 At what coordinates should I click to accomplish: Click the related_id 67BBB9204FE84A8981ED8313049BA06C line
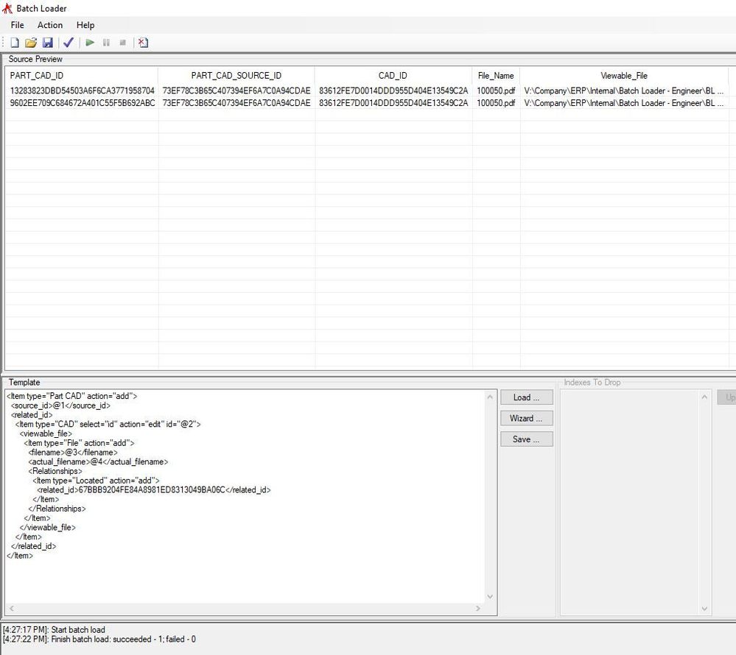(154, 490)
